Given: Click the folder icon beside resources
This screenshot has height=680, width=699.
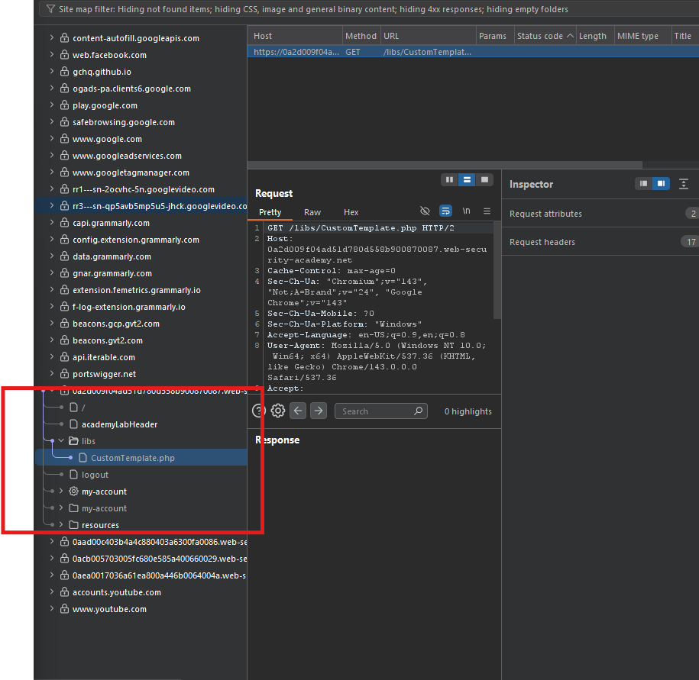Looking at the screenshot, I should point(73,524).
